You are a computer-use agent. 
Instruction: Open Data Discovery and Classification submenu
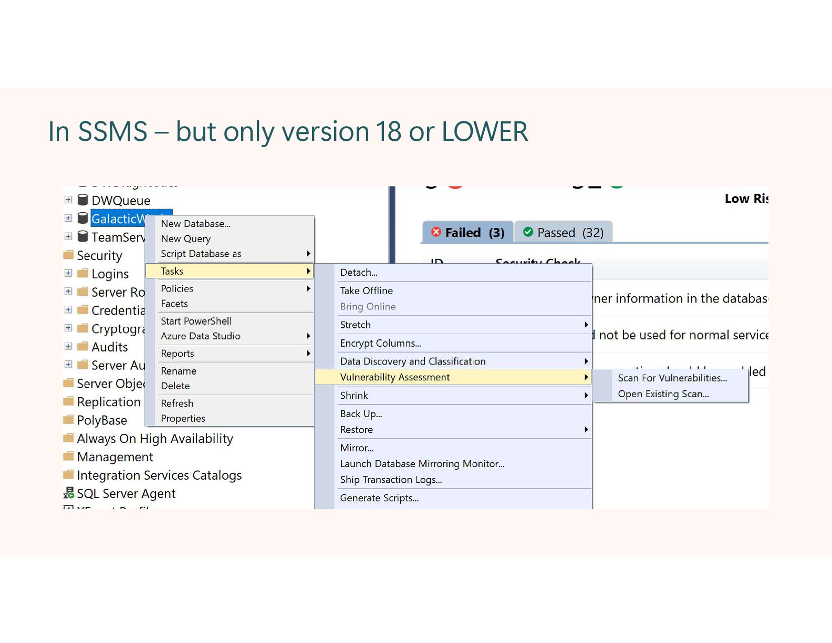[454, 361]
